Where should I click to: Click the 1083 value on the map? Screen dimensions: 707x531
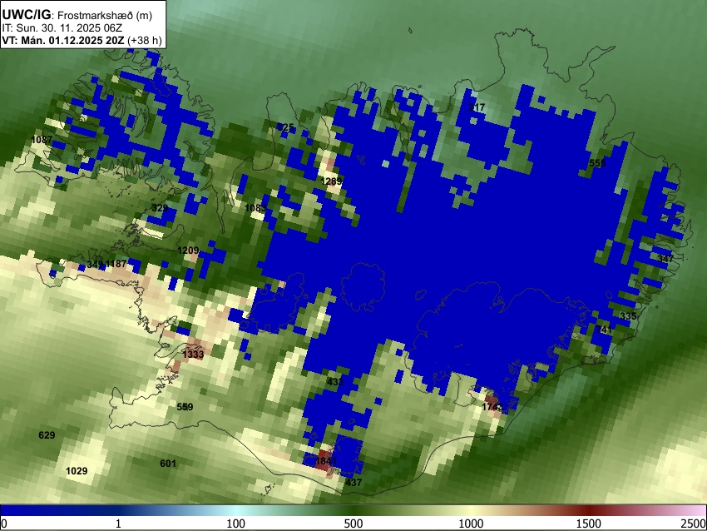point(255,208)
